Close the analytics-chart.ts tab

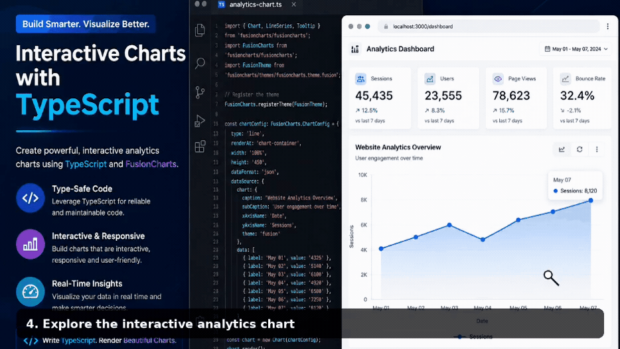294,5
